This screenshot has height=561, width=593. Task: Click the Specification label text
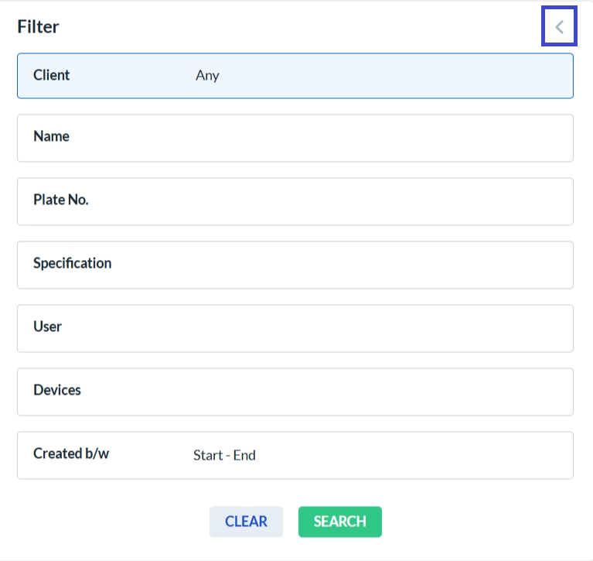[72, 263]
